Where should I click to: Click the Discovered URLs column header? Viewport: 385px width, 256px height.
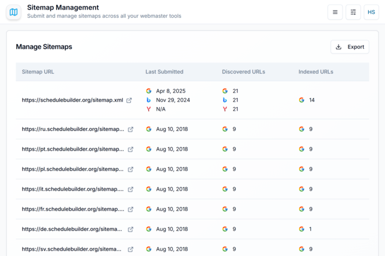click(x=243, y=72)
